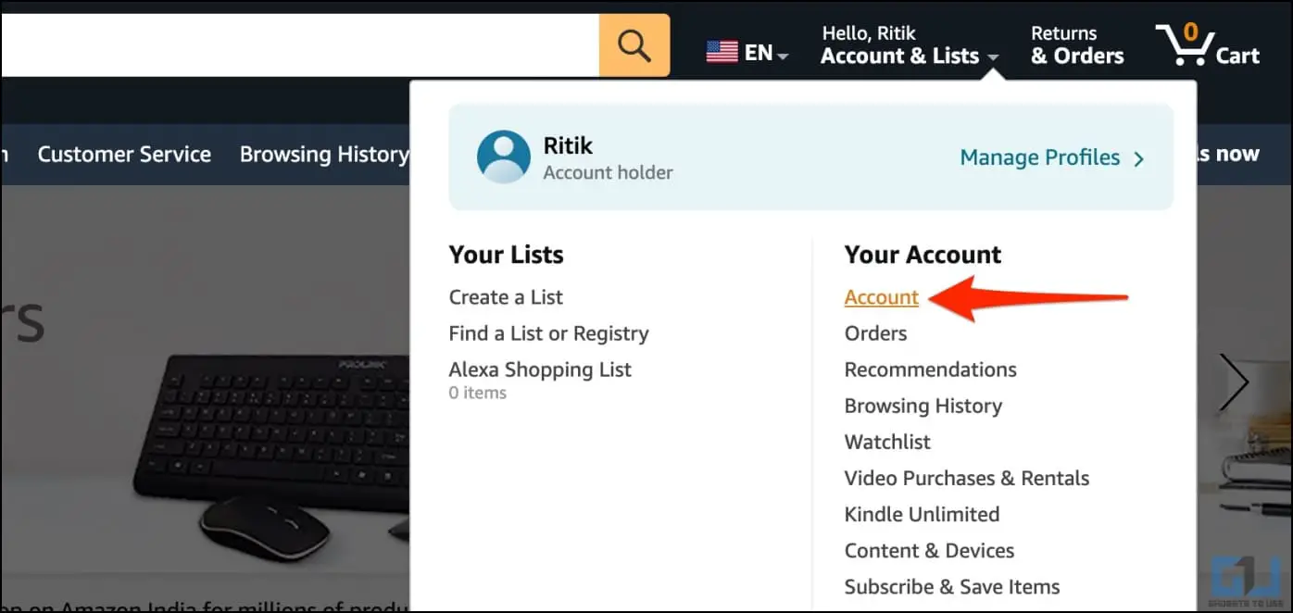The width and height of the screenshot is (1293, 613).
Task: Select Kindle Unlimited
Action: point(922,514)
